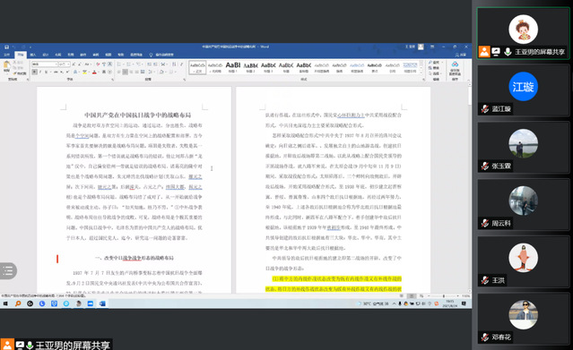Open the Insert ribbon tab

[x=33, y=55]
